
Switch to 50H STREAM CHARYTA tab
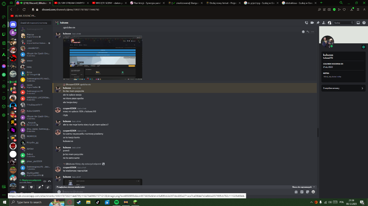coord(71,3)
